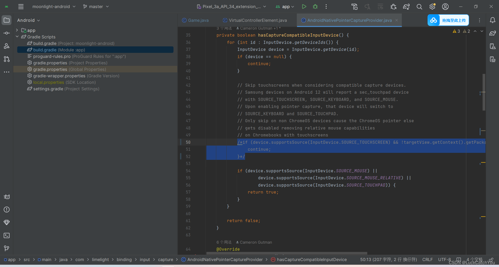Click line number 50 in gutter
This screenshot has width=499, height=267.
point(188,142)
